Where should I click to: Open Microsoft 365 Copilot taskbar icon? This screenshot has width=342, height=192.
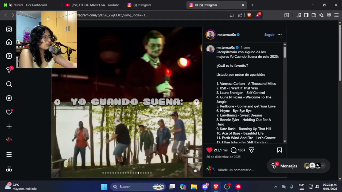183,187
